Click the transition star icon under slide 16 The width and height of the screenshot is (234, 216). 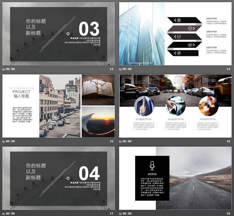tap(121, 141)
